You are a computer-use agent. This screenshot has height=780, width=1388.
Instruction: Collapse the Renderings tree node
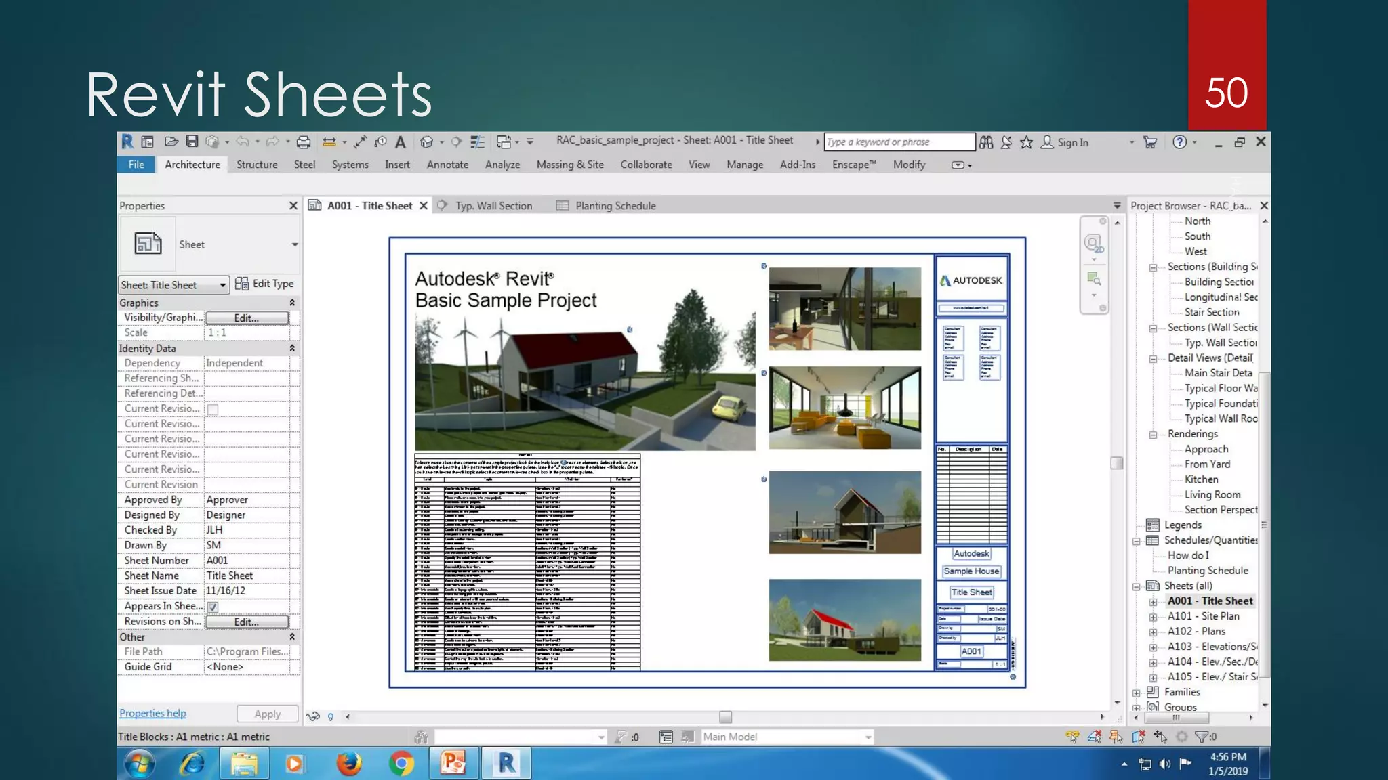pyautogui.click(x=1153, y=435)
